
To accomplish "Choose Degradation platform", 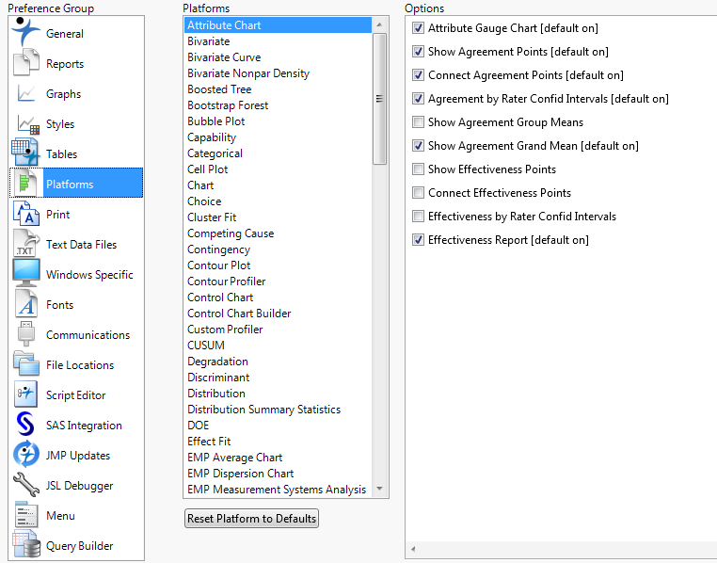I will [x=278, y=362].
